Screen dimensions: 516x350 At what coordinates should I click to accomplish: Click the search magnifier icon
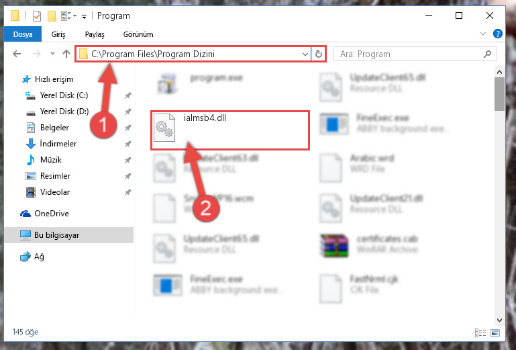[487, 54]
